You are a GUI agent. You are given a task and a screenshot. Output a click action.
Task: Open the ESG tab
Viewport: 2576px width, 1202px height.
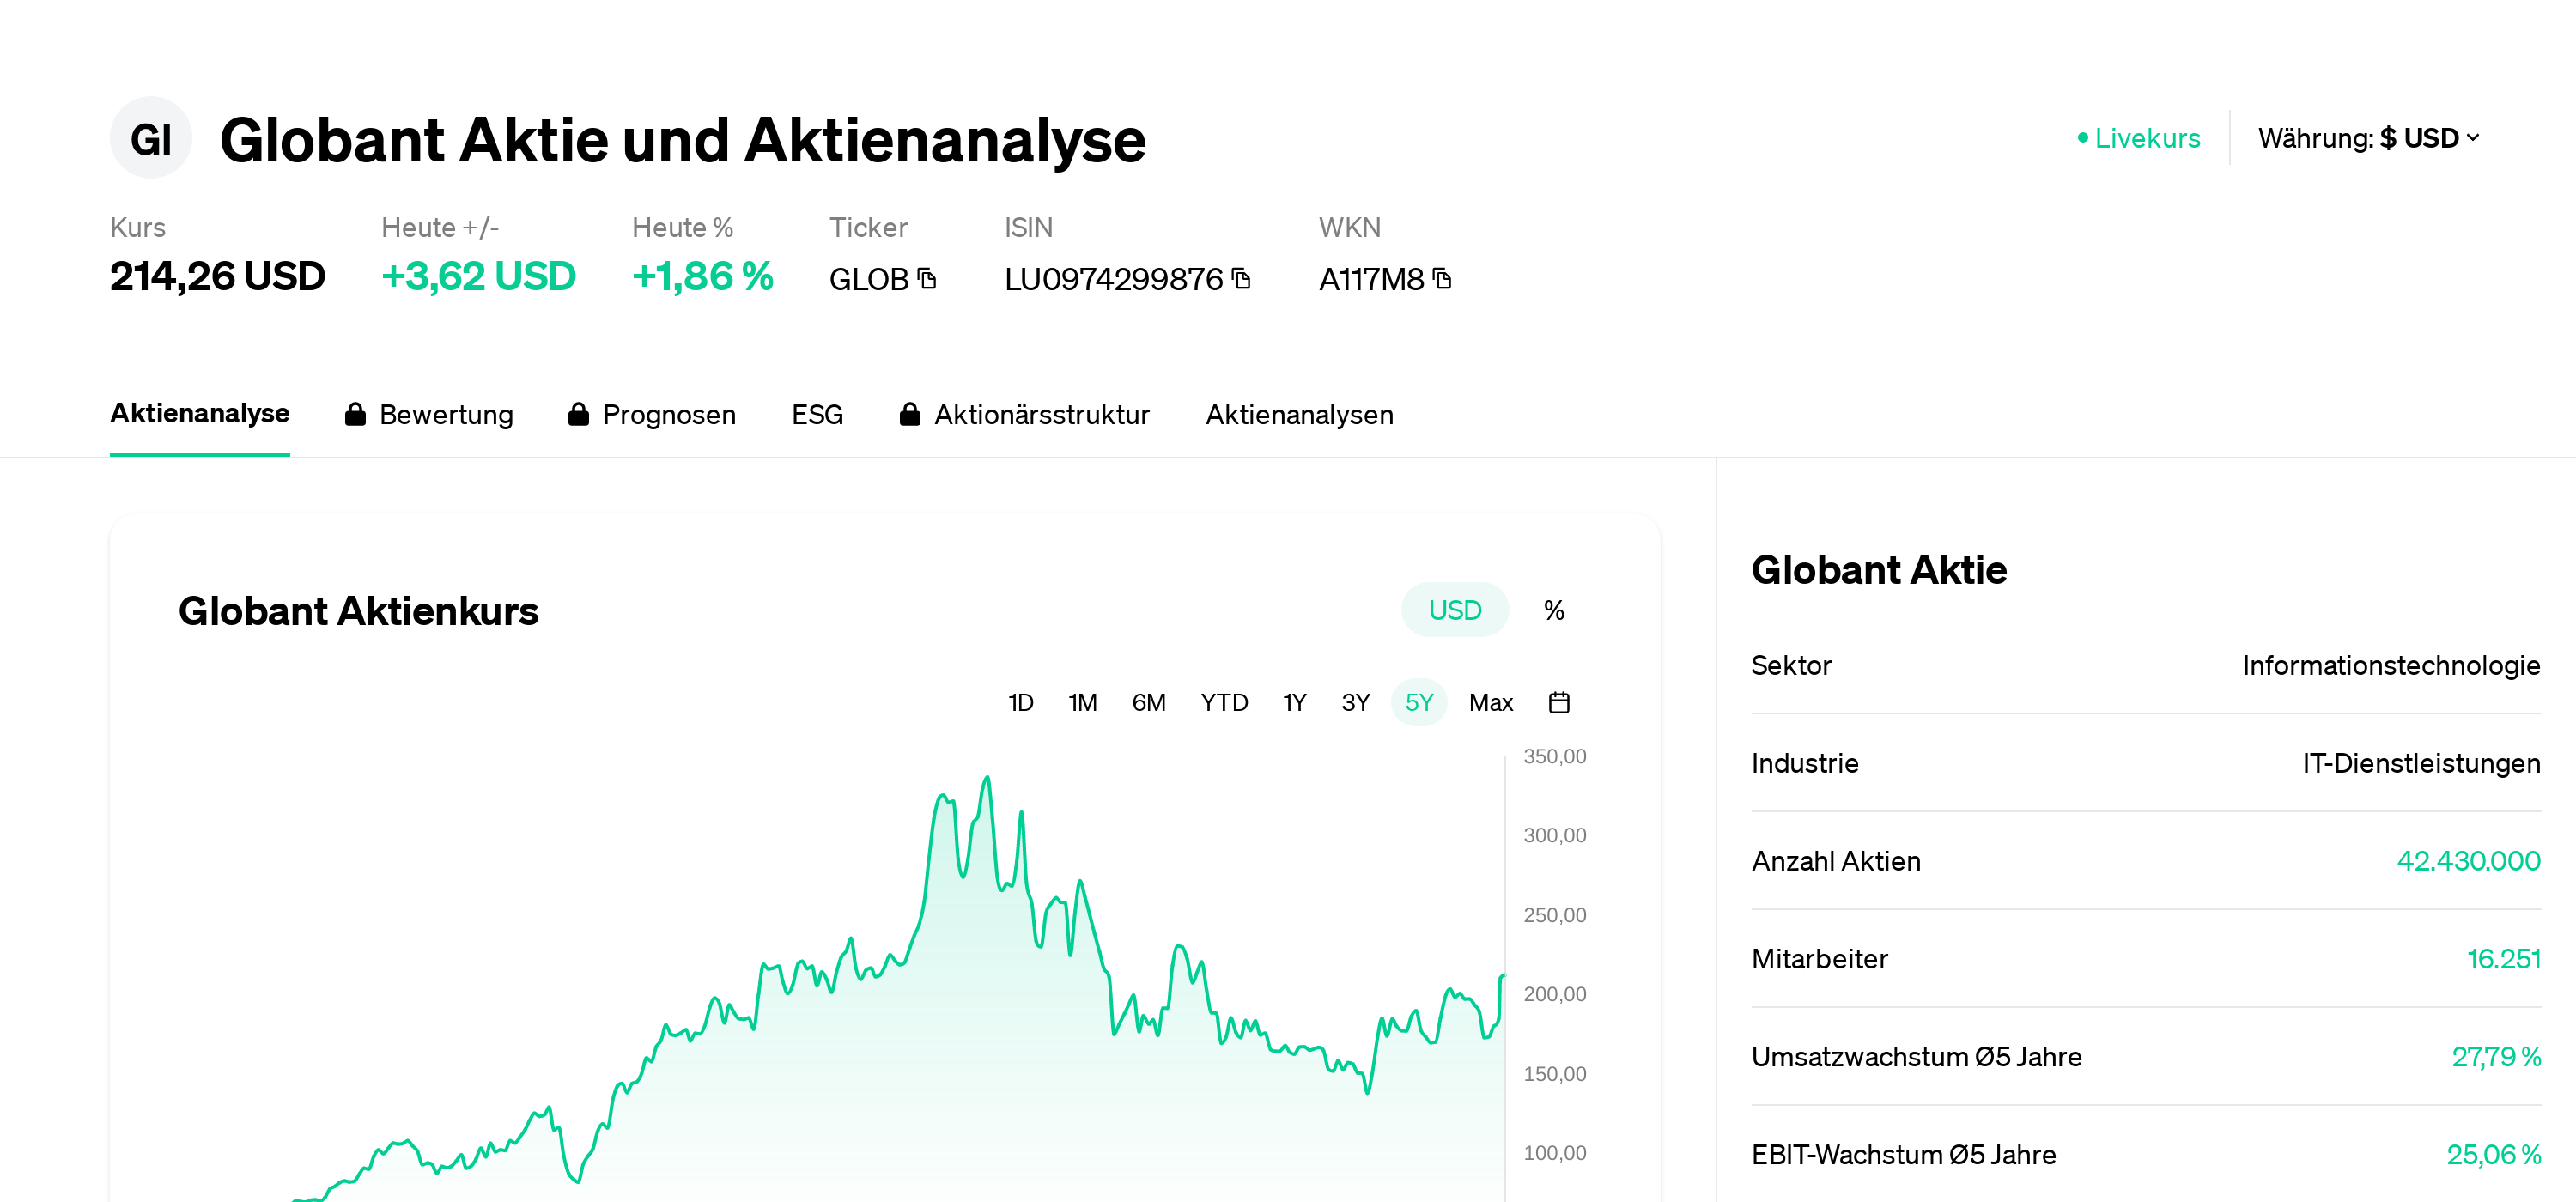817,414
